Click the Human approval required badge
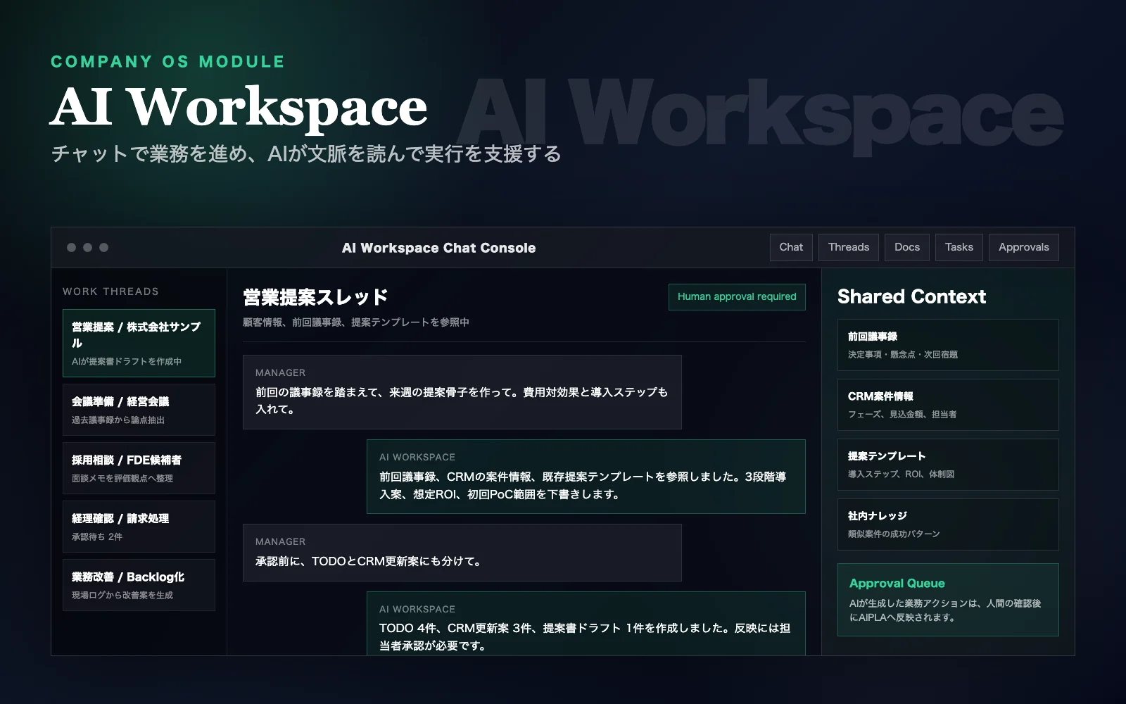 737,296
